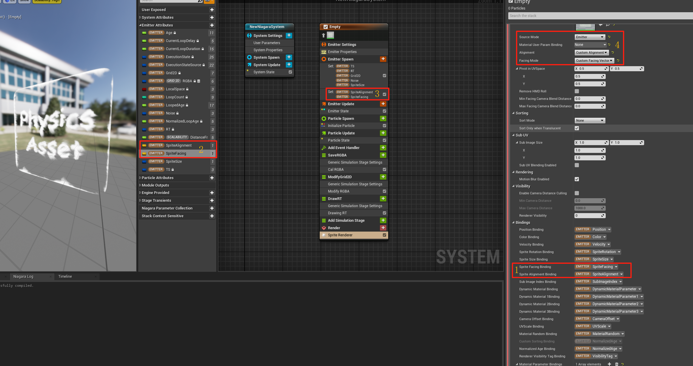Add a User Exposed parameter with plus
The image size is (693, 366).
click(x=212, y=10)
